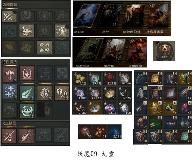Click the green leaf wind skill icon

pyautogui.click(x=27, y=93)
